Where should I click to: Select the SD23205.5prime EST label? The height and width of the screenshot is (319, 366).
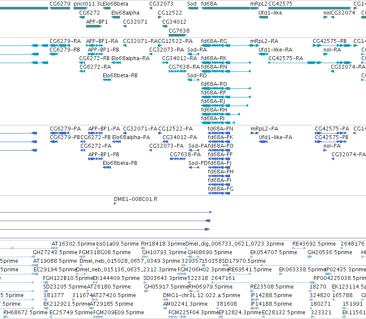pos(65,287)
